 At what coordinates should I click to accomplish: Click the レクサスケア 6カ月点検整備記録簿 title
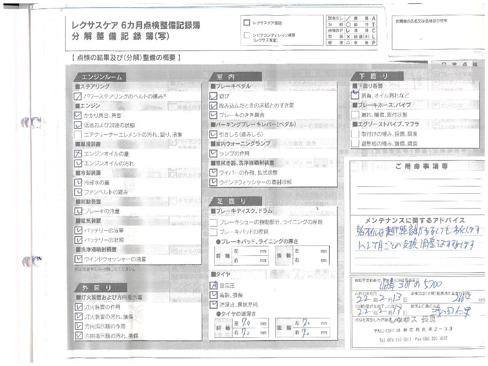pos(136,26)
